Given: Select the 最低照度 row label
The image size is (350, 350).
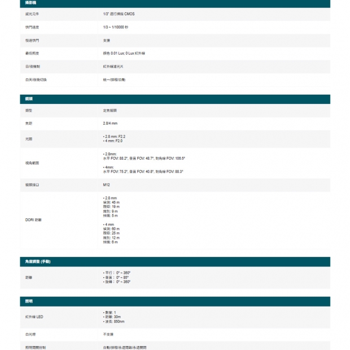Looking at the screenshot, I should pyautogui.click(x=32, y=53).
